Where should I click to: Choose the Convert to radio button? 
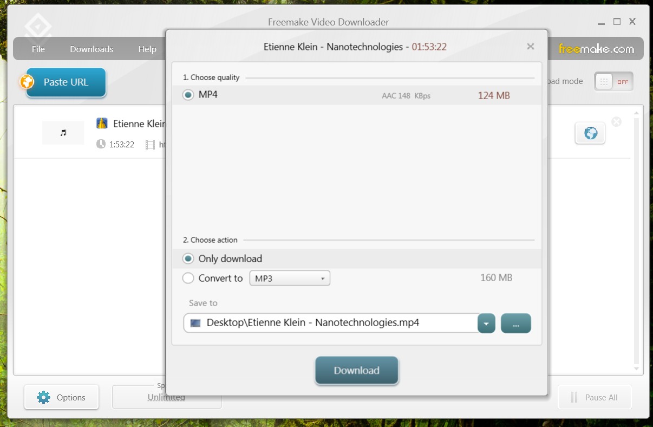pos(188,278)
